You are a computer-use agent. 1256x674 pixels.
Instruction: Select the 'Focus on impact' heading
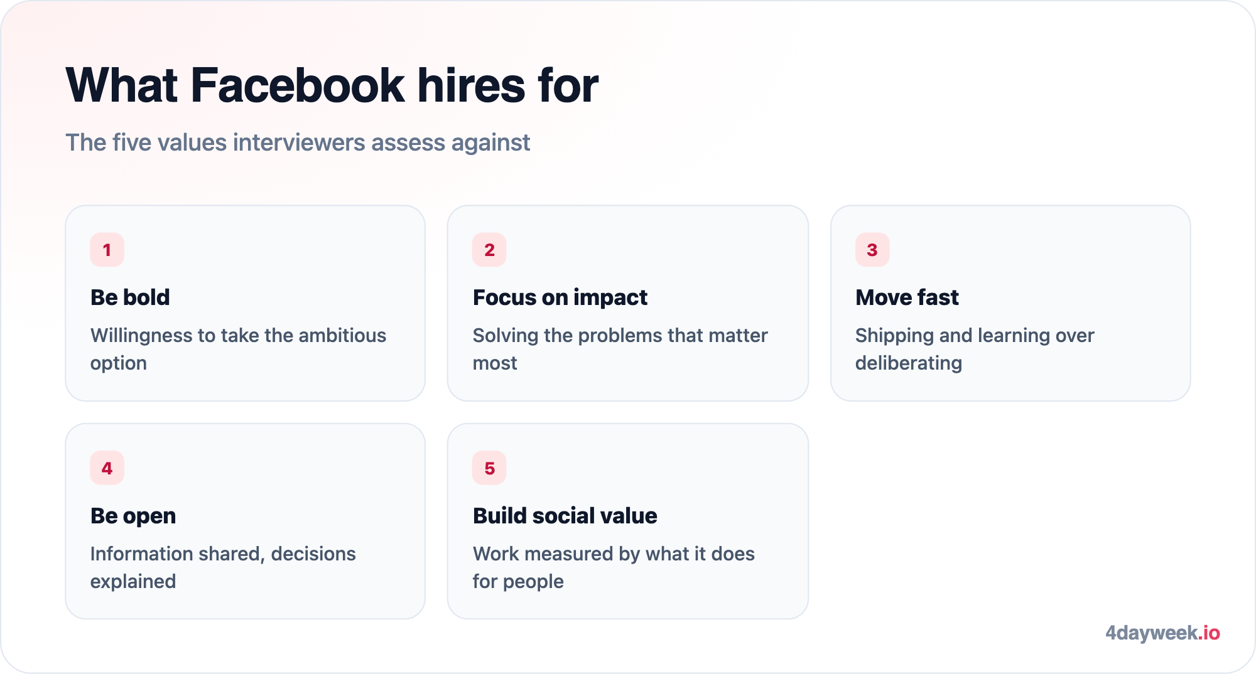(560, 297)
